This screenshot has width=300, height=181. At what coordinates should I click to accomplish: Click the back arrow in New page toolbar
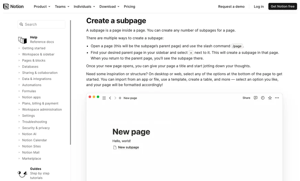[110, 98]
